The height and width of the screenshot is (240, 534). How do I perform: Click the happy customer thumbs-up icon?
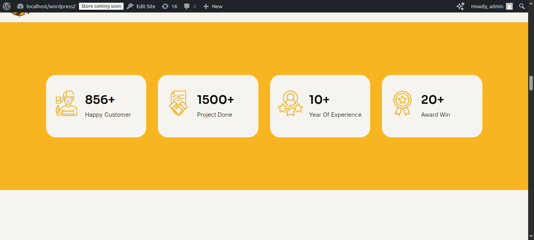[x=66, y=103]
